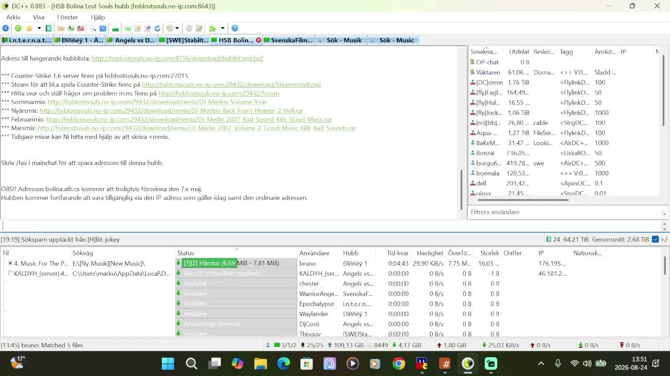
Task: Click download limit icon in status bar
Action: point(580,345)
